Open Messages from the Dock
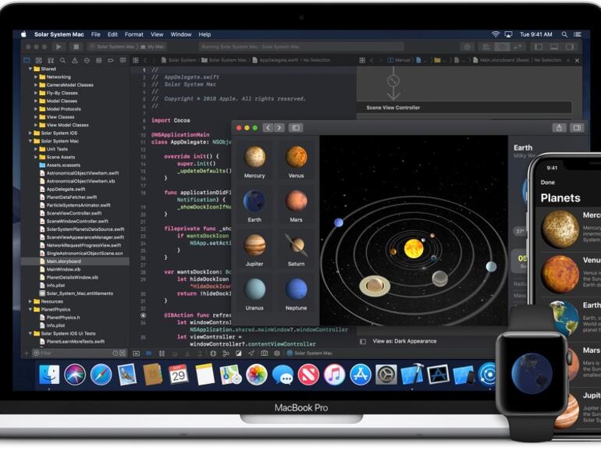Screen dimensions: 601x451 pyautogui.click(x=283, y=375)
